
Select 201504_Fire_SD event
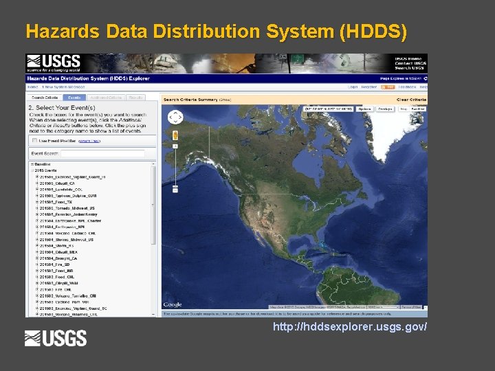[x=54, y=265]
